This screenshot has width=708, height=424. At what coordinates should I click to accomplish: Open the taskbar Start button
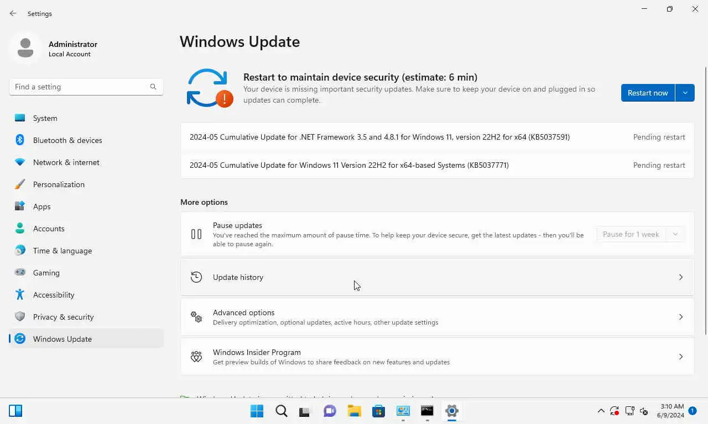[x=257, y=411]
